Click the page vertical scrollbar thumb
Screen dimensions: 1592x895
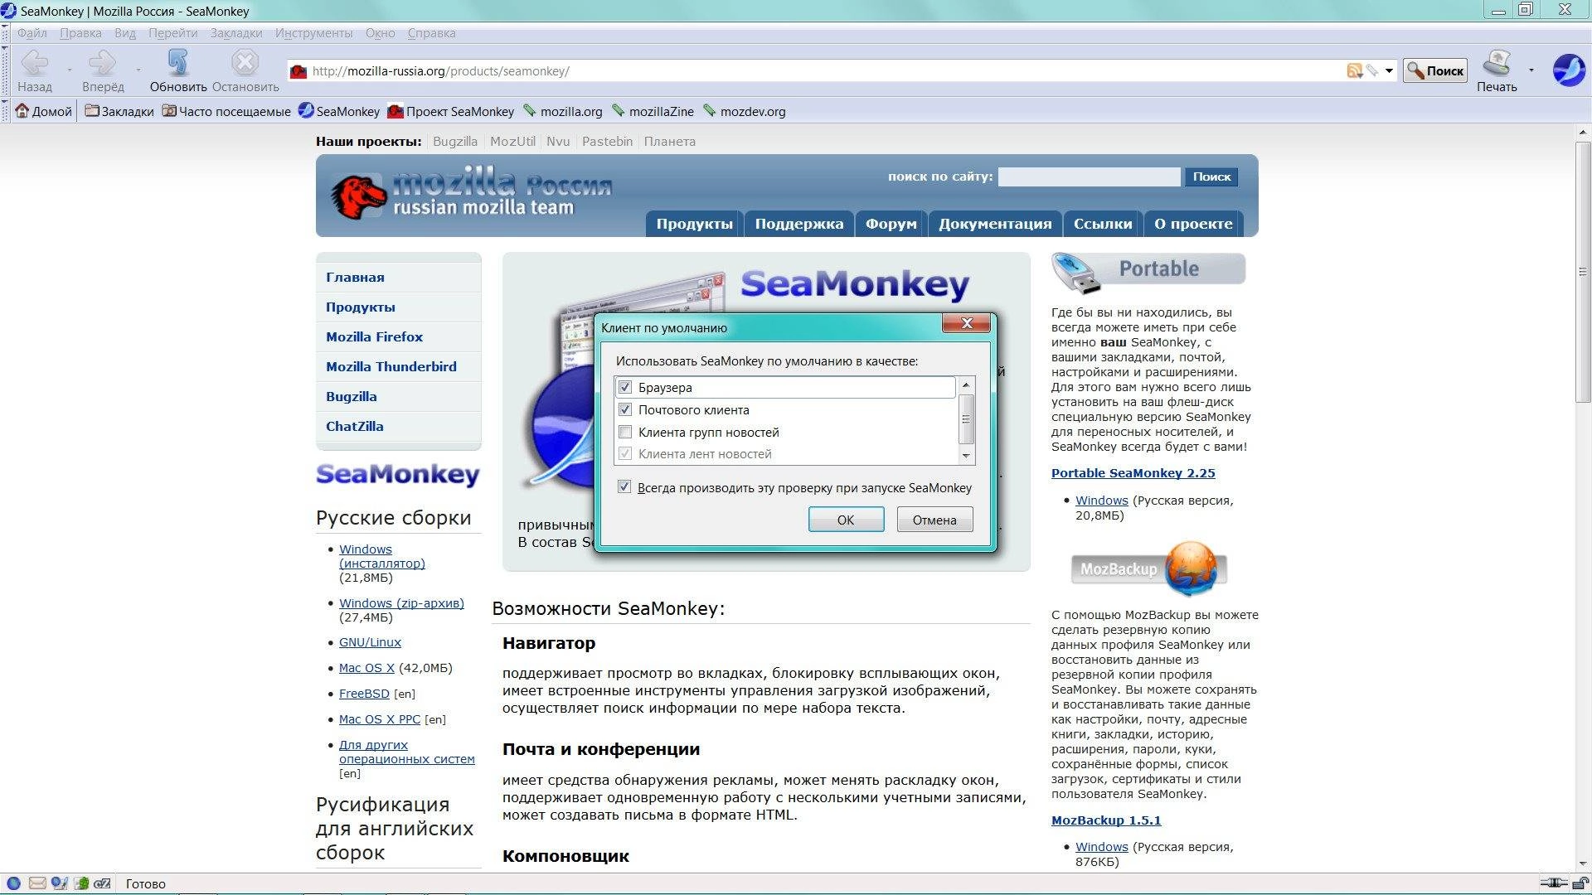point(1582,272)
